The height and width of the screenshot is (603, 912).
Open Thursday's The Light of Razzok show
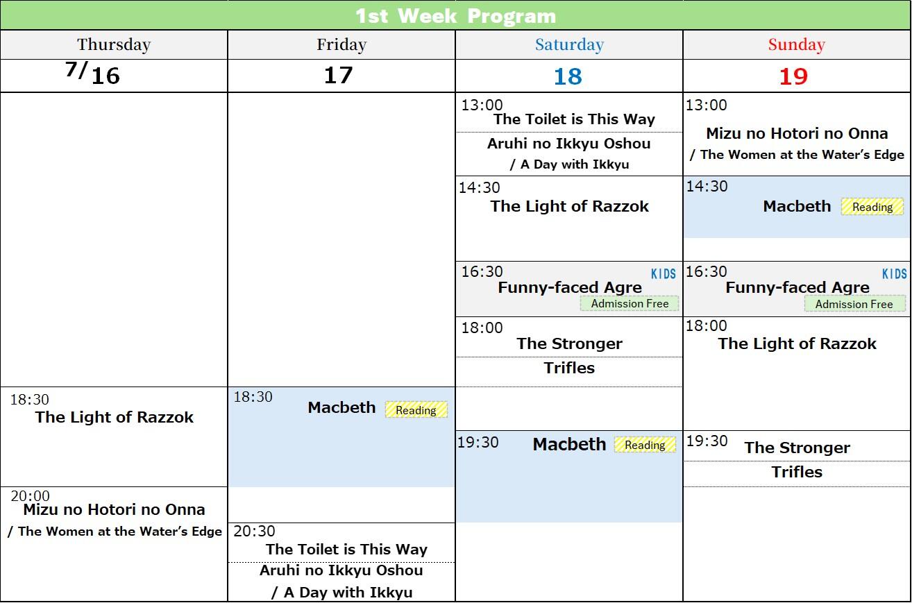(x=115, y=417)
